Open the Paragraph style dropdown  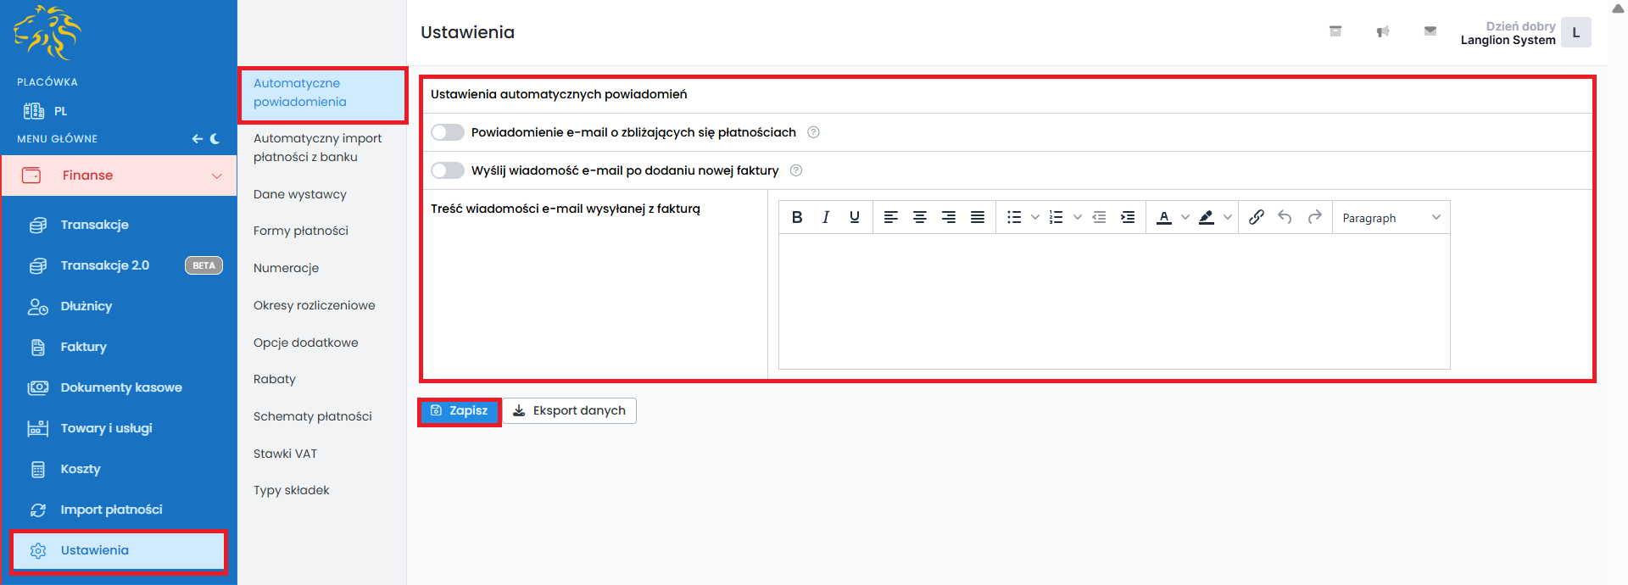click(1391, 218)
